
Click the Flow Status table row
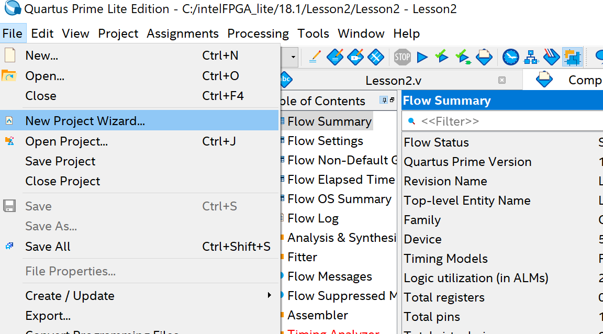pyautogui.click(x=502, y=142)
